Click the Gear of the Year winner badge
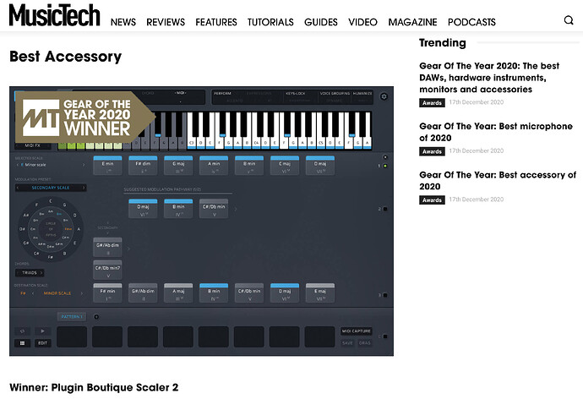The width and height of the screenshot is (583, 399). [84, 118]
